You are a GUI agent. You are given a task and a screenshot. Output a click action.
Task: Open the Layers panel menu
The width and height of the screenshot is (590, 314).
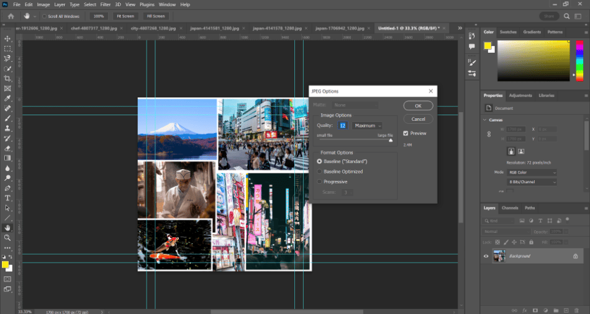(x=586, y=208)
